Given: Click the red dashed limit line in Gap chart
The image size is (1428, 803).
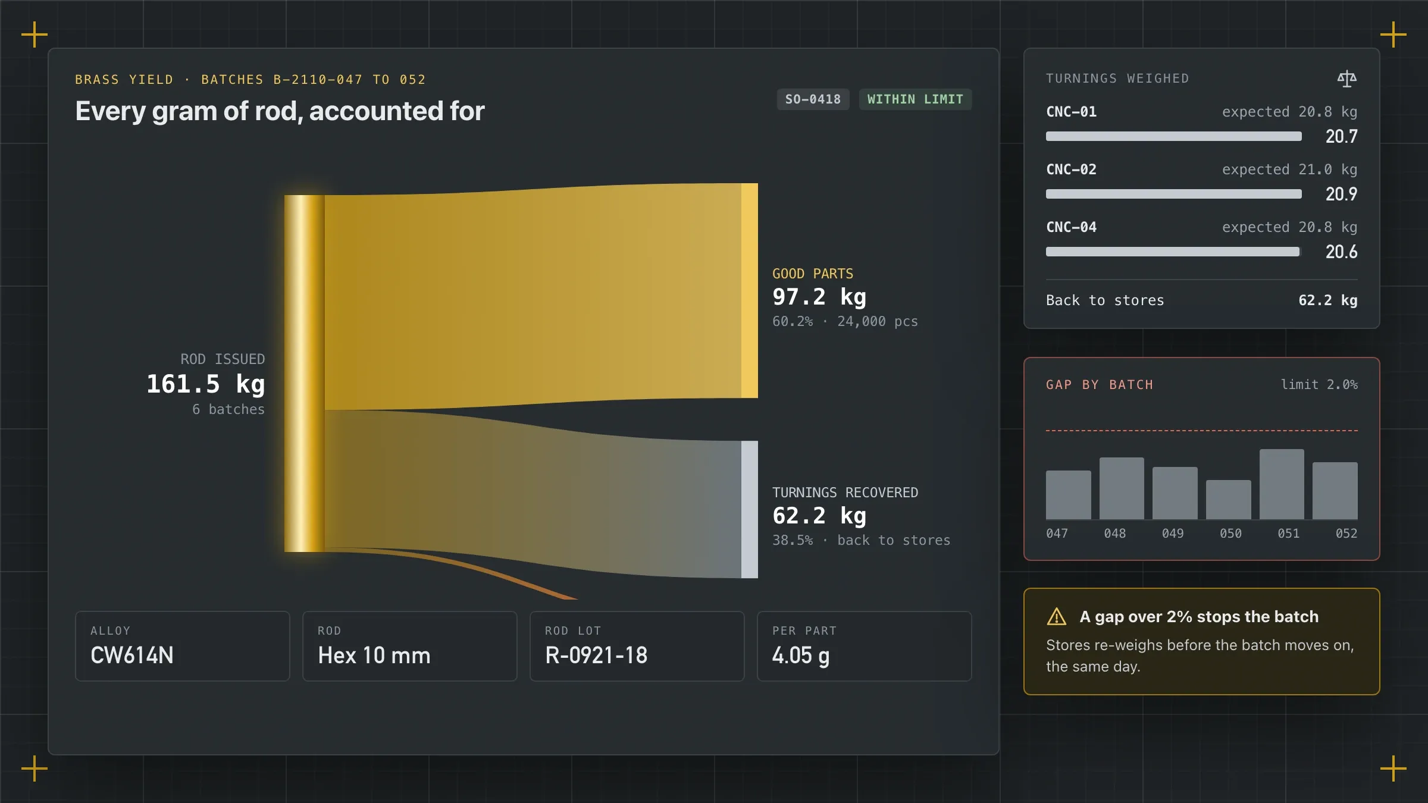Looking at the screenshot, I should [1202, 430].
